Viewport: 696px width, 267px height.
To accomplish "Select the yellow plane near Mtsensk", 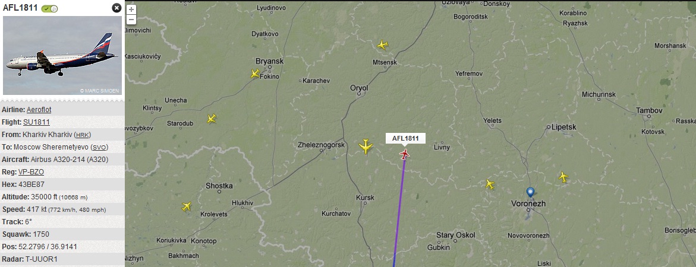I will pyautogui.click(x=383, y=44).
